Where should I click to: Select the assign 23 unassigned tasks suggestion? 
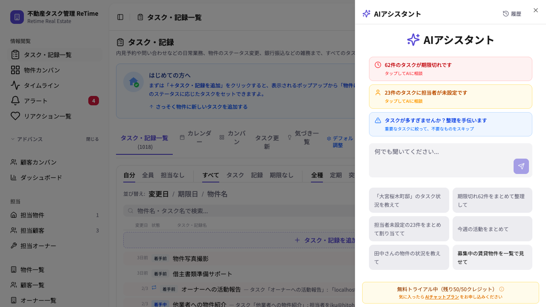(x=409, y=229)
